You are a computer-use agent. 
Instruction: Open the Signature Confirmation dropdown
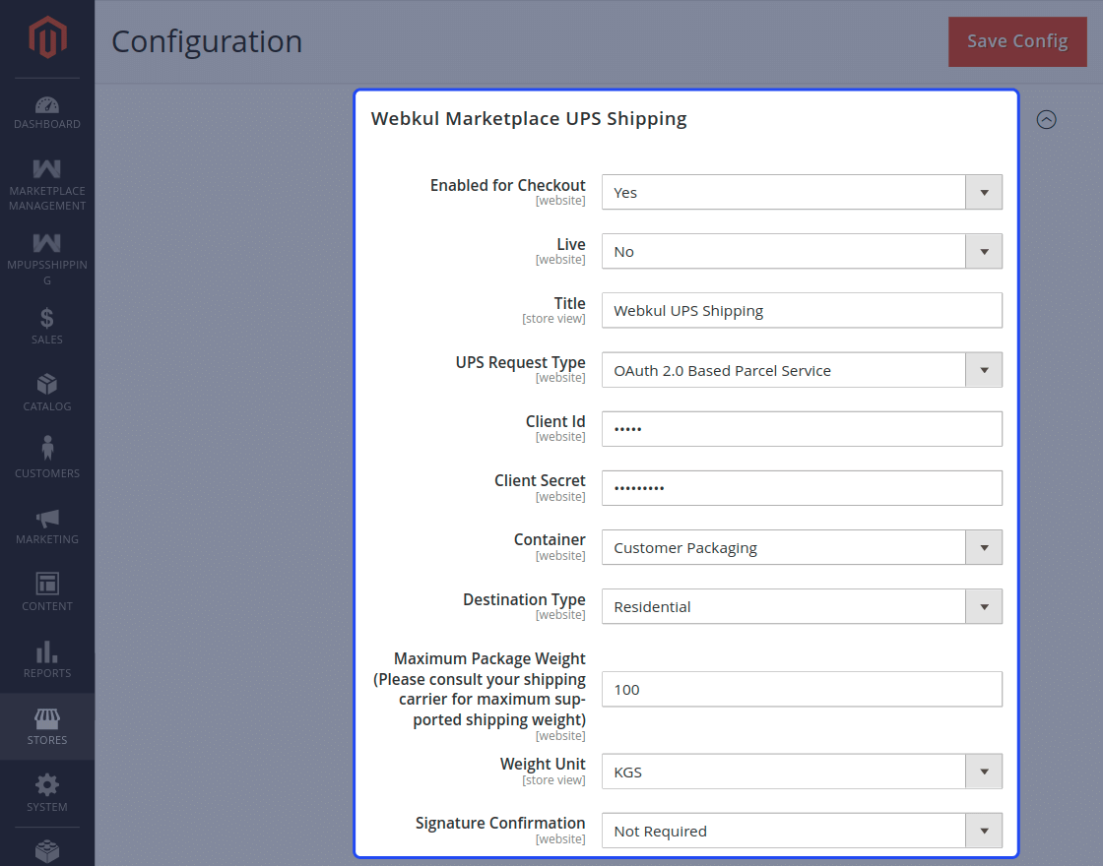[x=802, y=831]
